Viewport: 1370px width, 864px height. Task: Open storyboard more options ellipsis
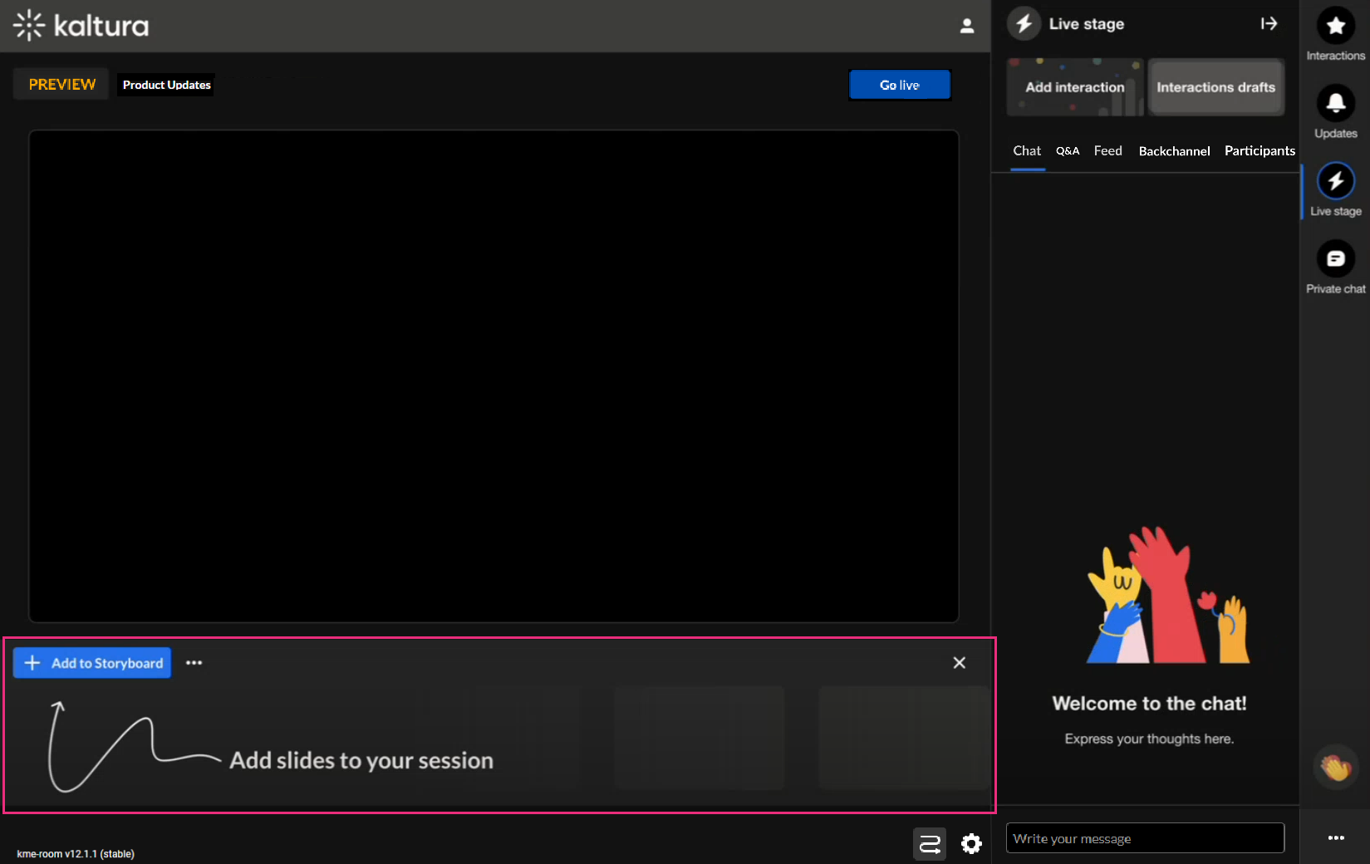194,663
